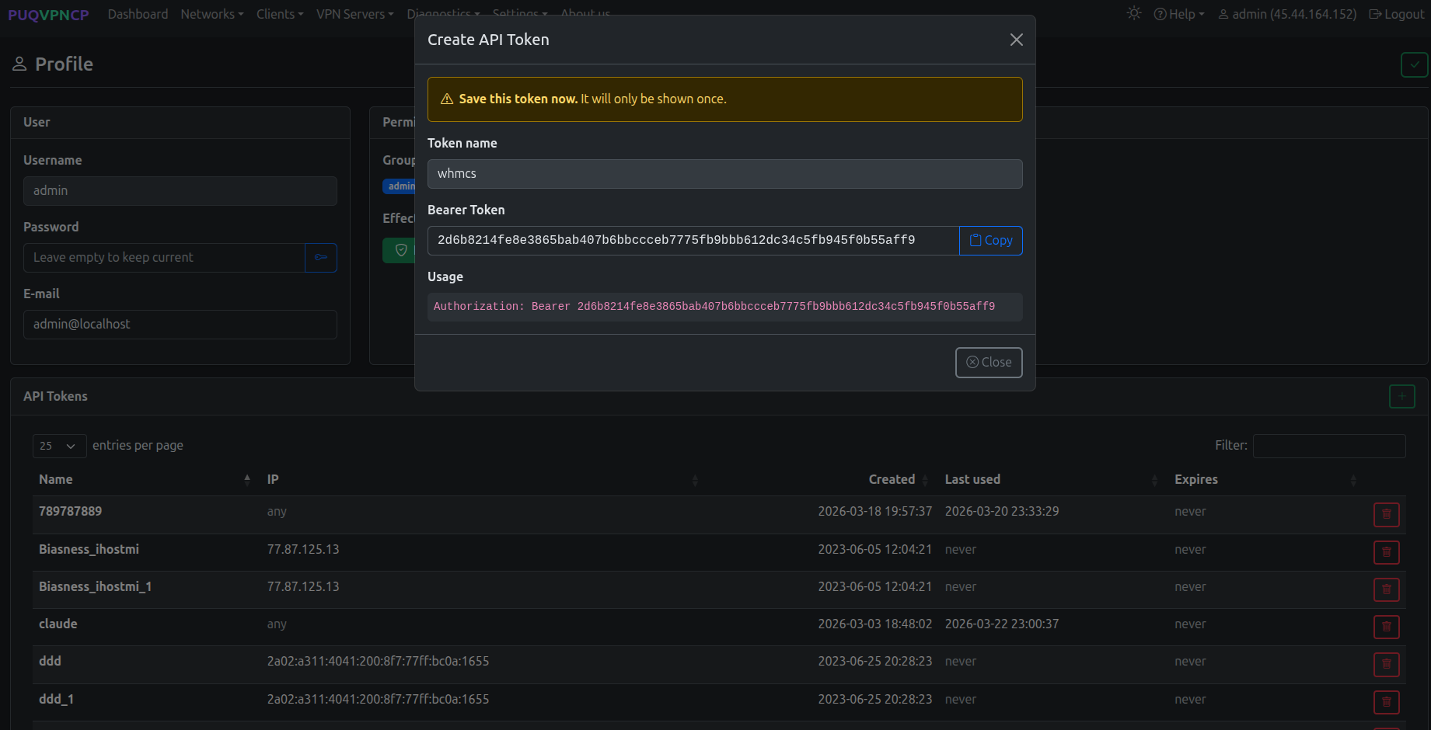Copy the bearer token to clipboard
The height and width of the screenshot is (730, 1431).
[x=990, y=241]
